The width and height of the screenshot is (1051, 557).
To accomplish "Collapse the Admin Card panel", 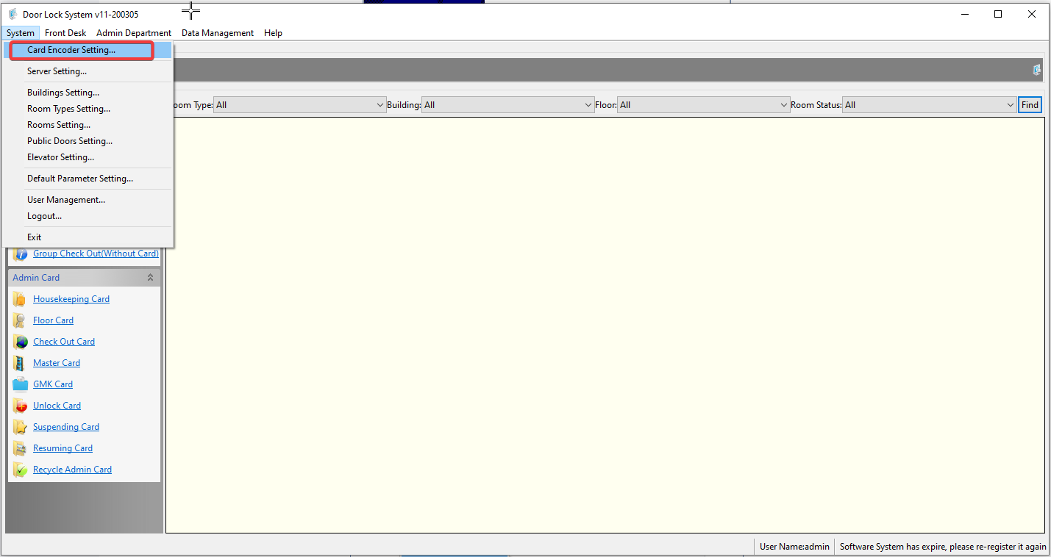I will click(150, 278).
